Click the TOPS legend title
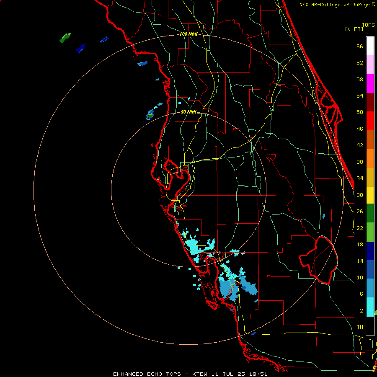 click(x=368, y=25)
